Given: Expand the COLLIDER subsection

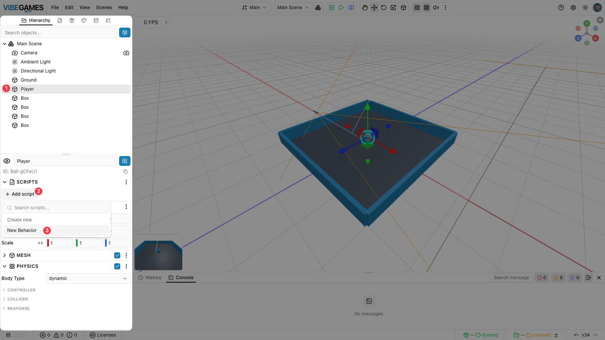Looking at the screenshot, I should pyautogui.click(x=4, y=299).
